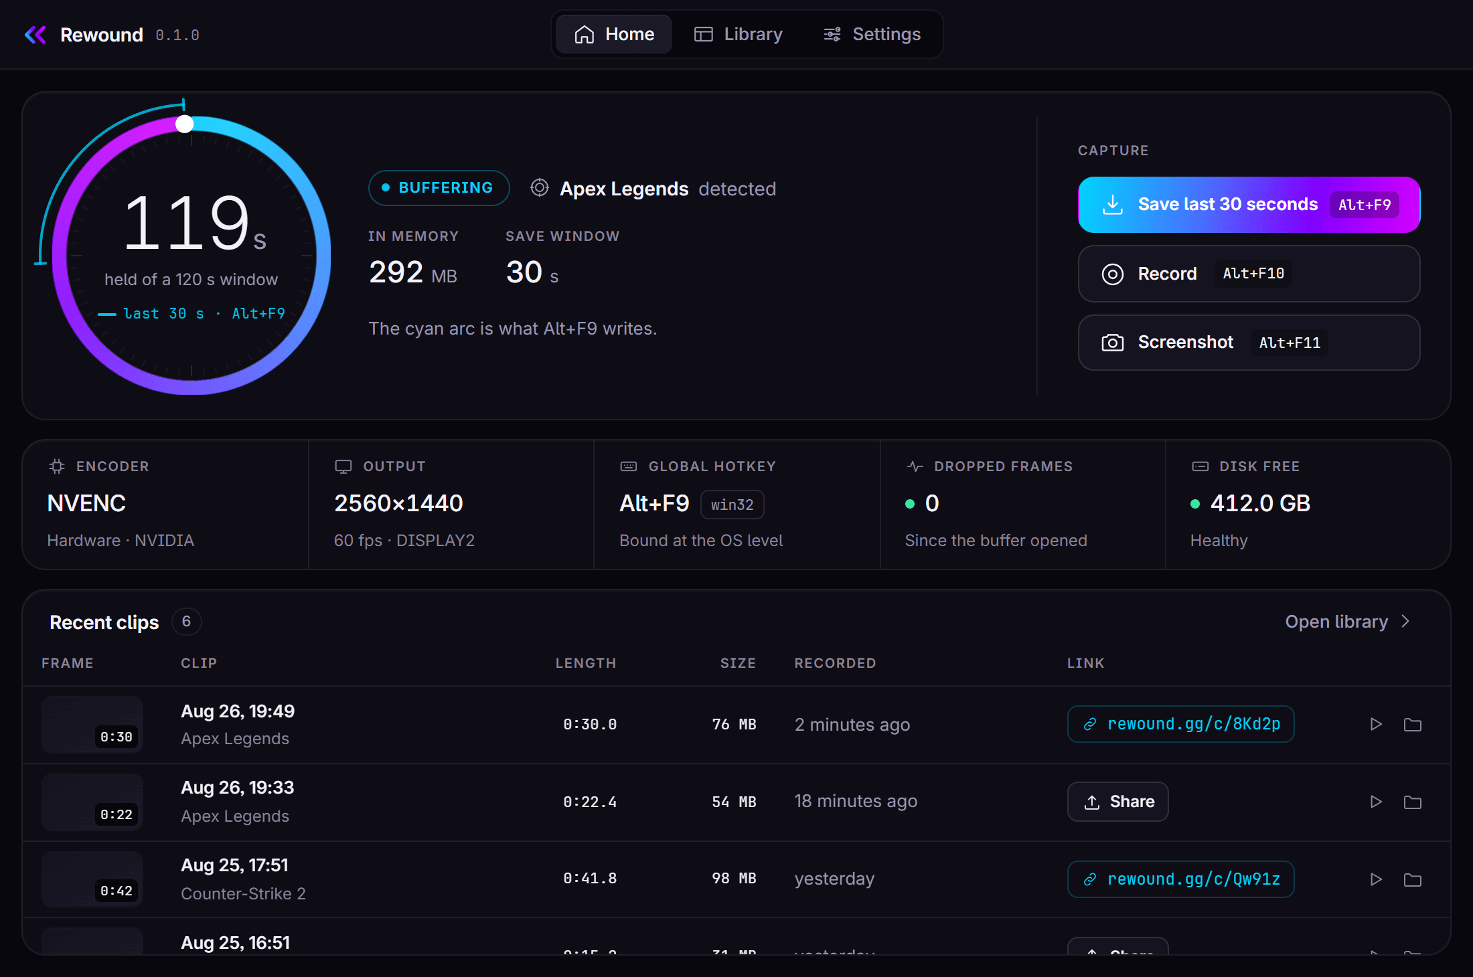Click the Apex Legends target icon
Viewport: 1473px width, 977px height.
[x=540, y=188]
